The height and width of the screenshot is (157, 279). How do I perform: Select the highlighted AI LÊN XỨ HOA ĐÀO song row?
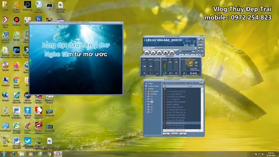tap(182, 123)
